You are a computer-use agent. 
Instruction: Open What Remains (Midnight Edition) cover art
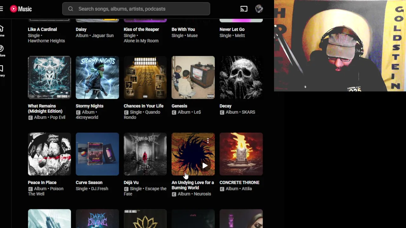pos(49,78)
